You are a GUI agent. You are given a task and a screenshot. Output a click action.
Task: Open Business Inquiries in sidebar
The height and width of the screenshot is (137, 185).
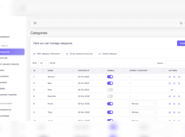pyautogui.click(x=8, y=95)
